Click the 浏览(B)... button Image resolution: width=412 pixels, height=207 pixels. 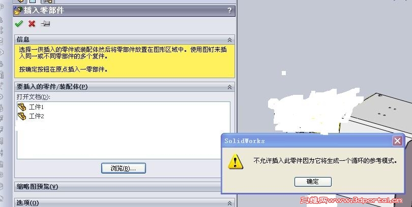click(x=124, y=168)
